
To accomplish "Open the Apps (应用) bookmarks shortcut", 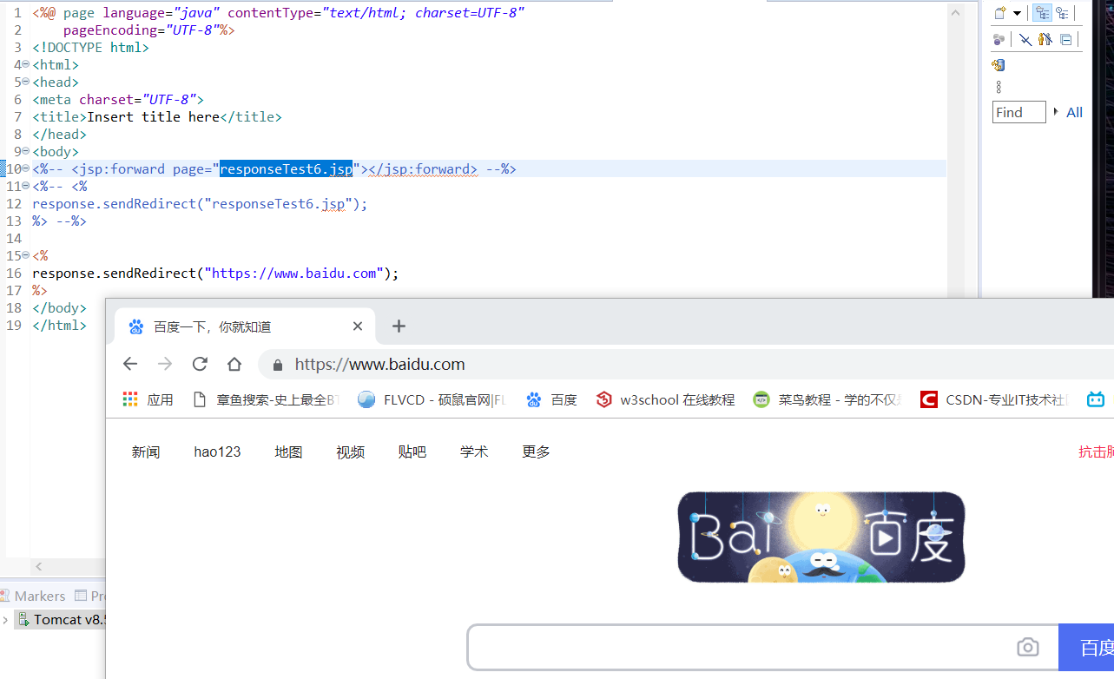I will point(148,399).
